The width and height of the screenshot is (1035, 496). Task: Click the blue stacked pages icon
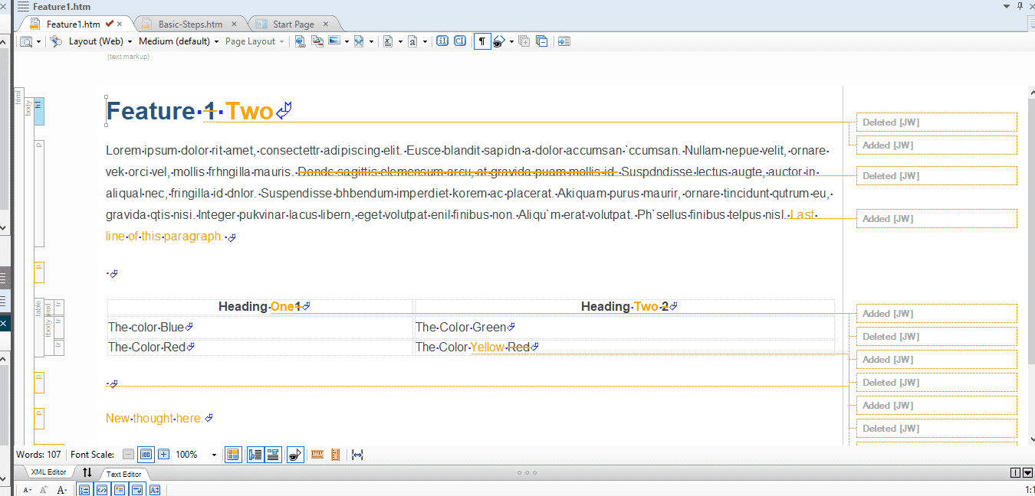pyautogui.click(x=542, y=41)
